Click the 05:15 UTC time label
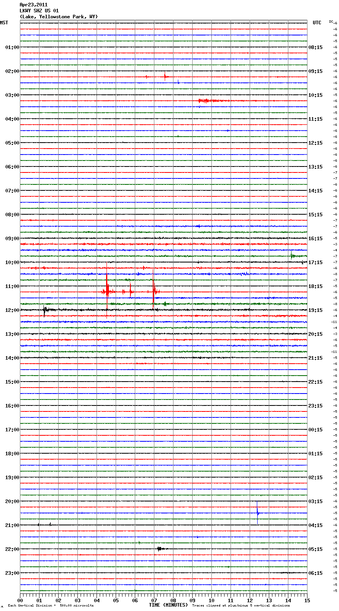The width and height of the screenshot is (339, 611). coord(315,549)
